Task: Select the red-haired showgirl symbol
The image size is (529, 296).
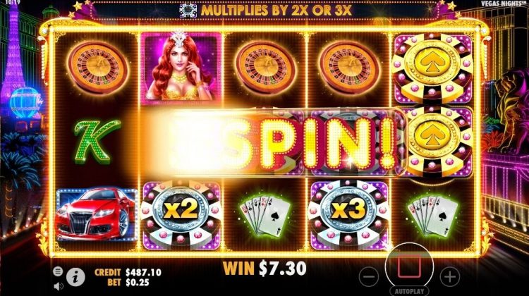Action: (x=181, y=68)
